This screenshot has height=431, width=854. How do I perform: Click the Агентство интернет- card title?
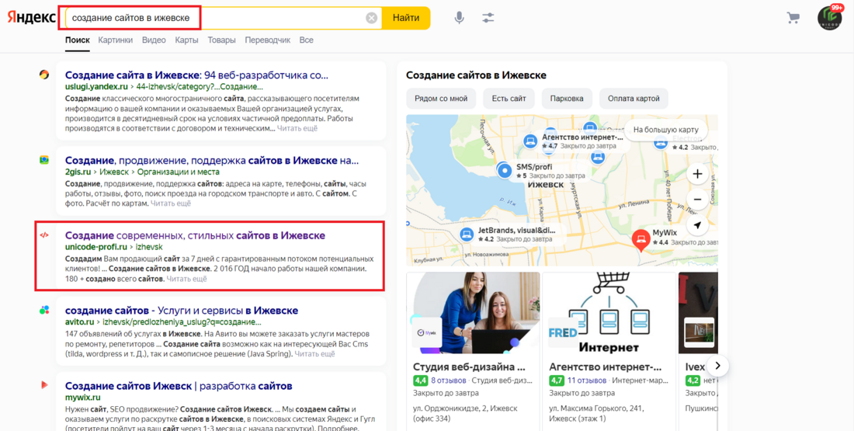pos(605,367)
